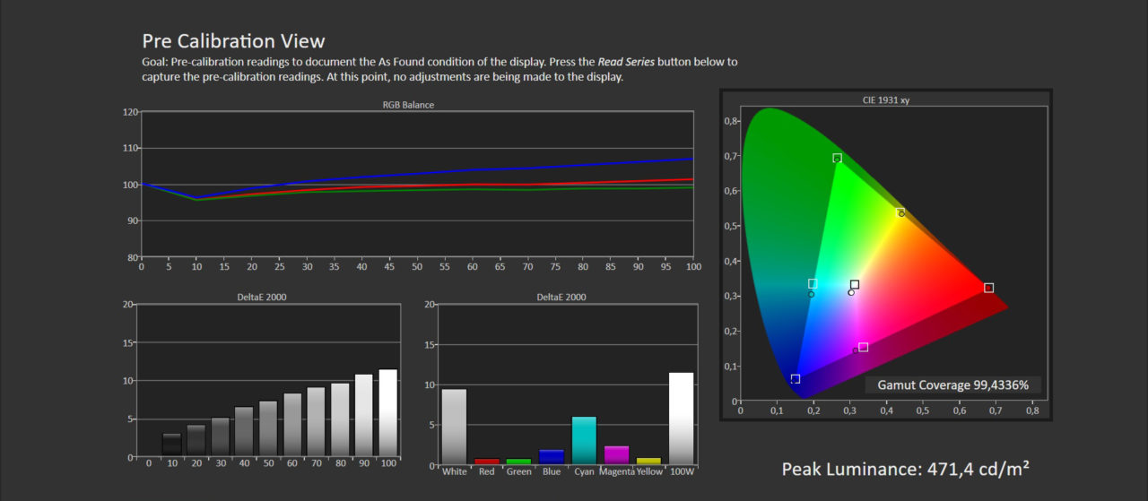1148x501 pixels.
Task: Click the Cyan bar in DeltaE chart
Action: click(x=584, y=441)
